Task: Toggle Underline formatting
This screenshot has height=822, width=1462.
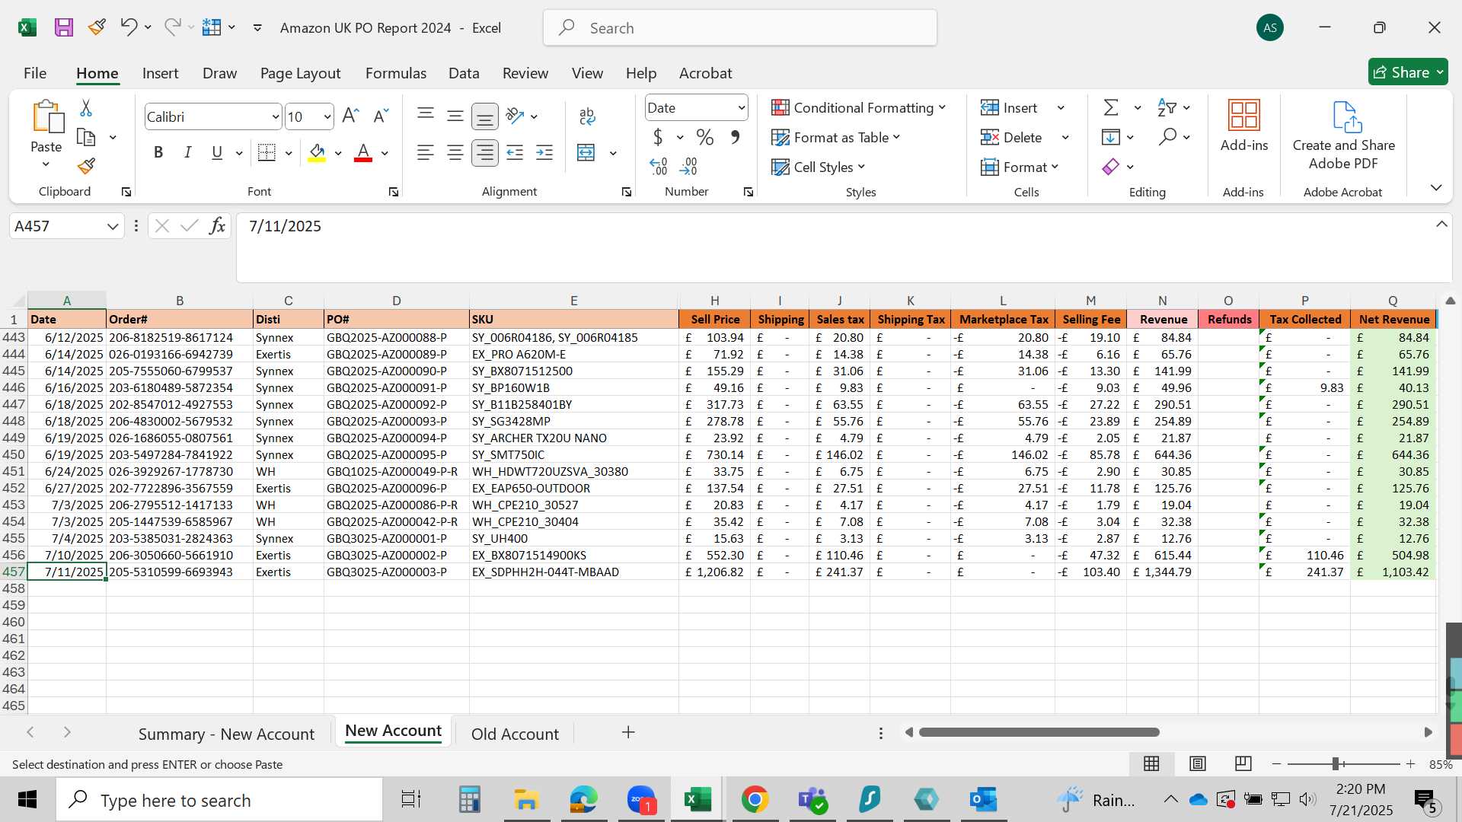Action: pos(217,152)
